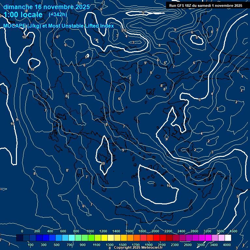Click the '4500' legend value

[x=233, y=231]
